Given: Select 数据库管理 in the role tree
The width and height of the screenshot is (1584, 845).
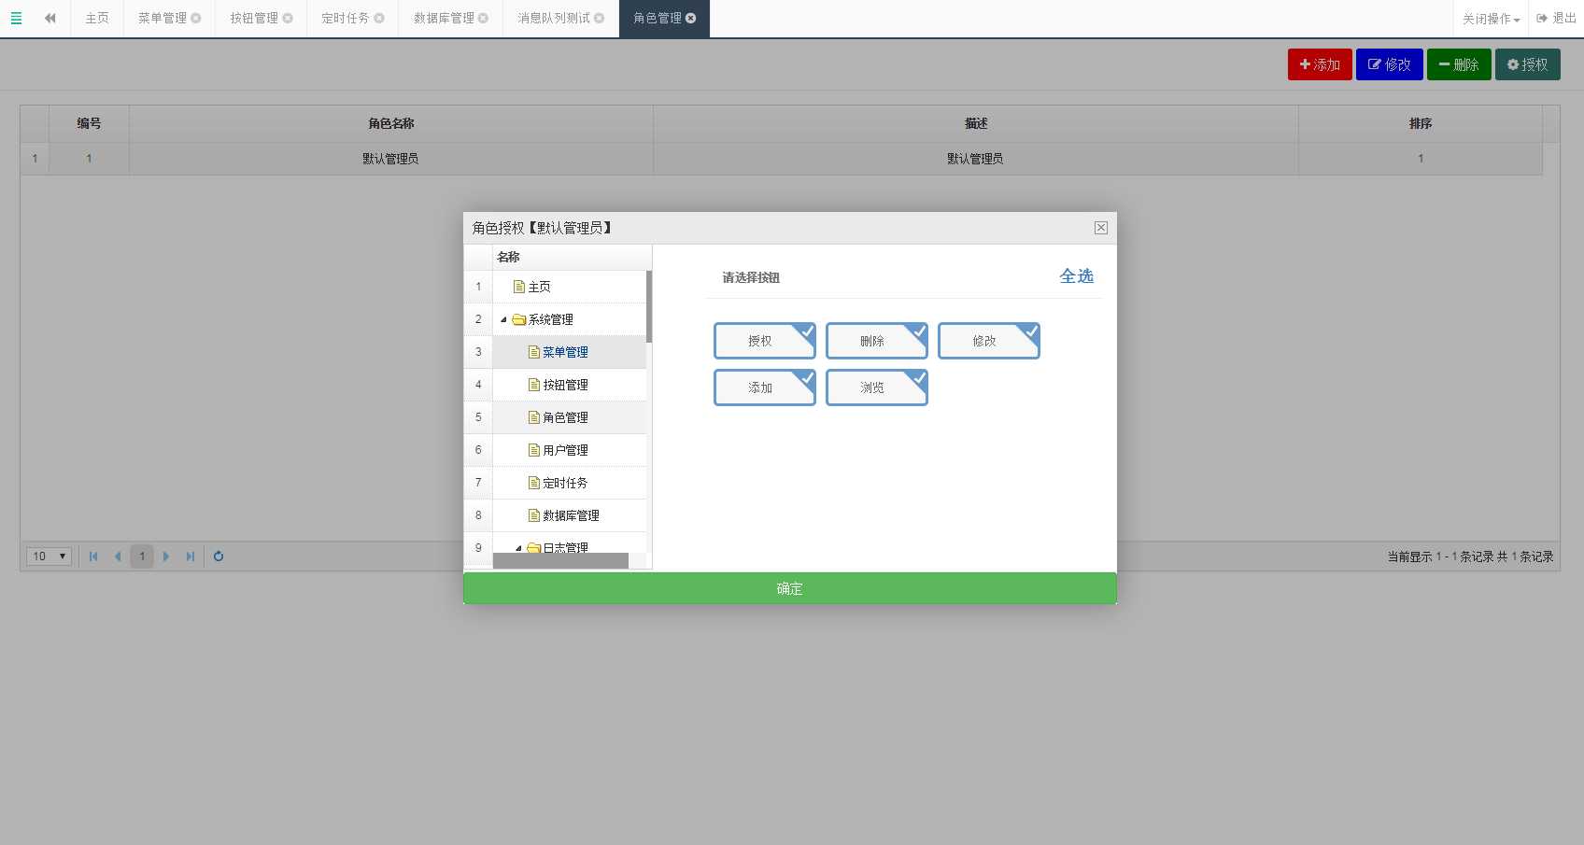Looking at the screenshot, I should pyautogui.click(x=571, y=515).
